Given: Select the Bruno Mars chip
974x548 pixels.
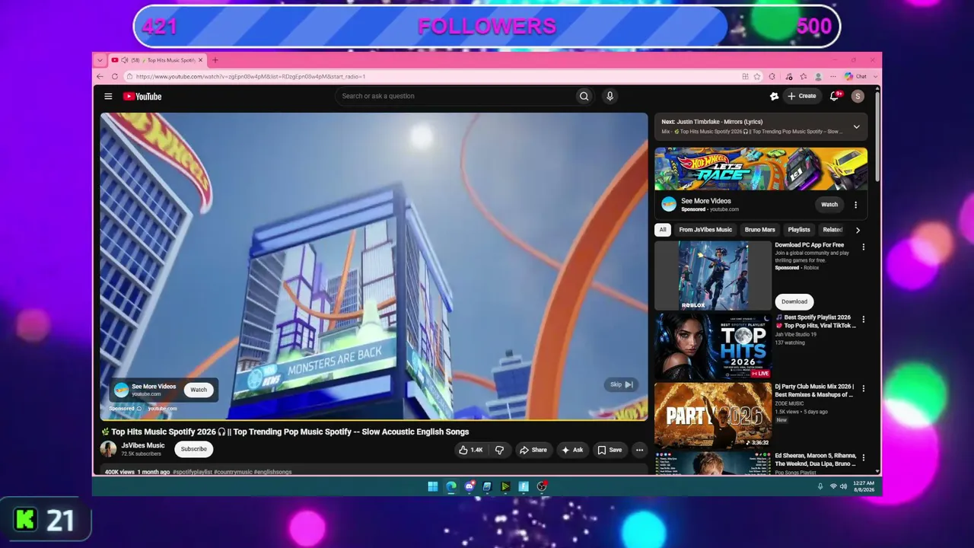Looking at the screenshot, I should [759, 230].
